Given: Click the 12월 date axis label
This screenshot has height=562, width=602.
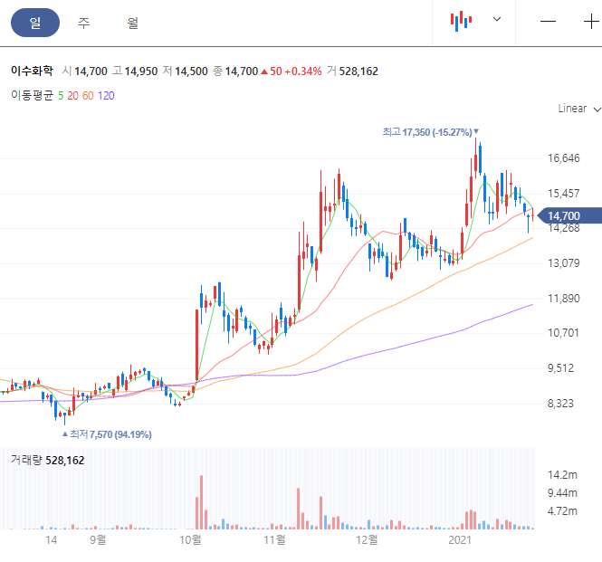Looking at the screenshot, I should pyautogui.click(x=367, y=539).
